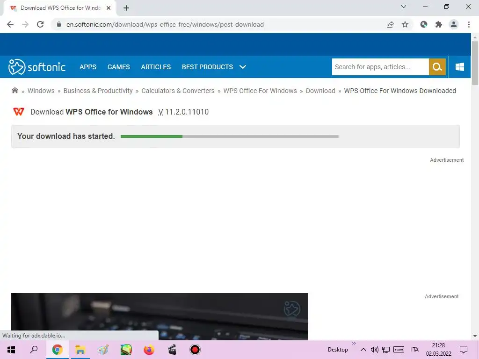The height and width of the screenshot is (359, 479).
Task: Open a new browser tab
Action: coord(126,8)
